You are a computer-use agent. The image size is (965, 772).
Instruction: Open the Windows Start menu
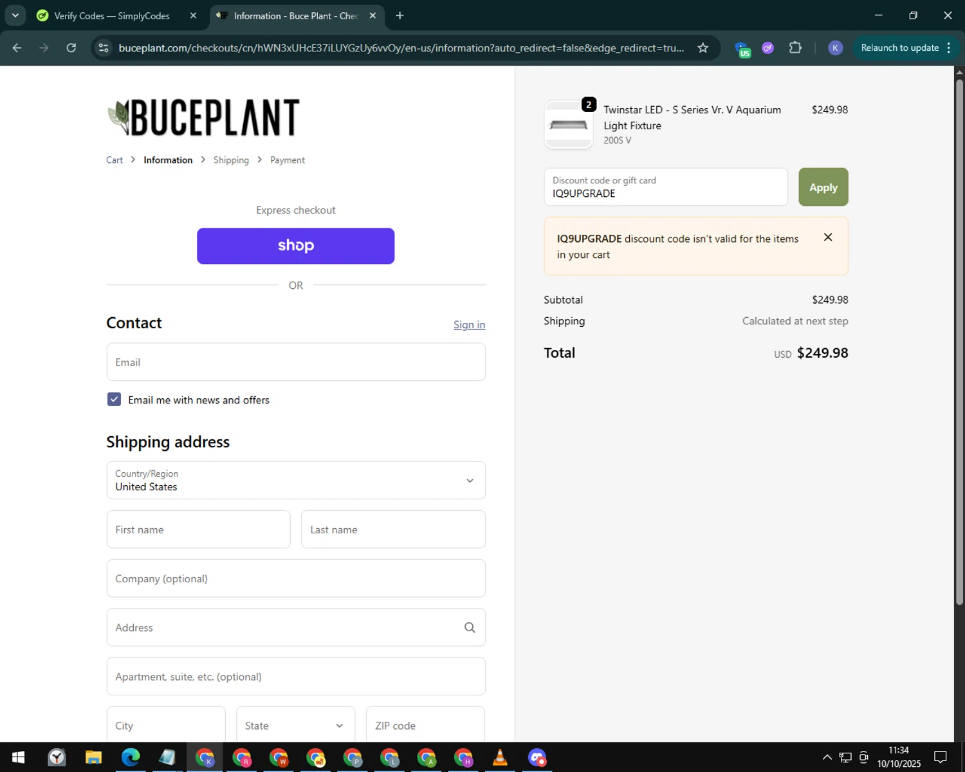click(18, 757)
